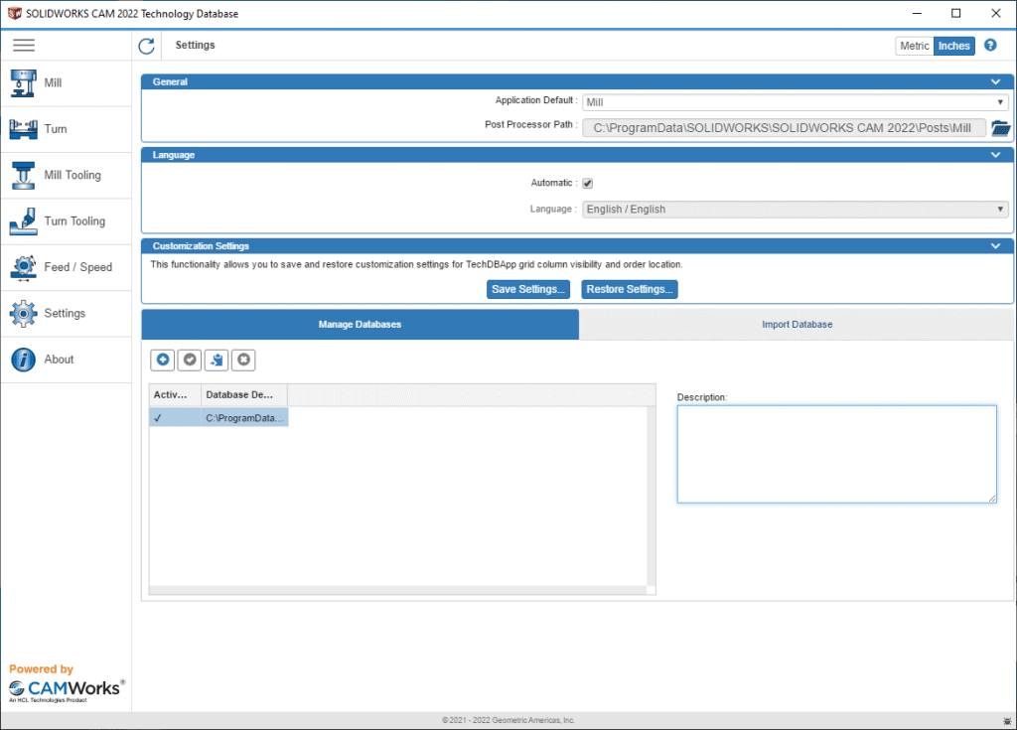This screenshot has height=730, width=1017.
Task: Click the CAMWorks logo in sidebar
Action: pos(67,689)
